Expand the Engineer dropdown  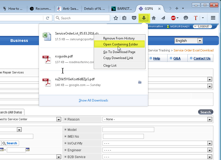(x=209, y=150)
